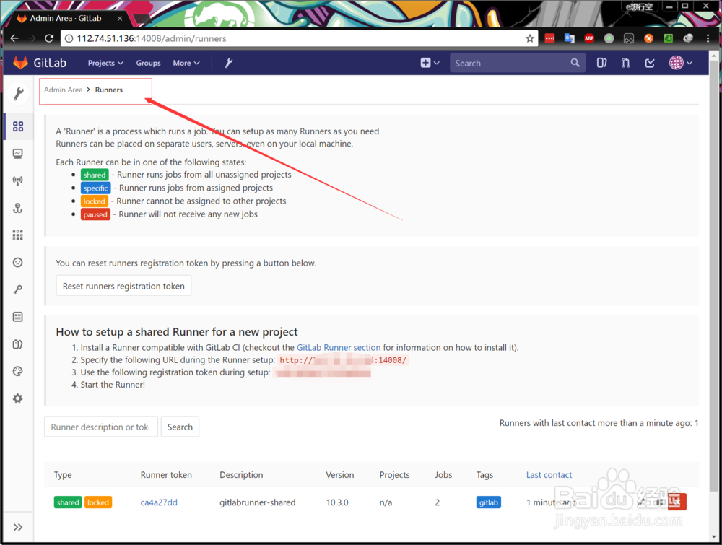Open the GitLab Runner section link

click(x=339, y=347)
